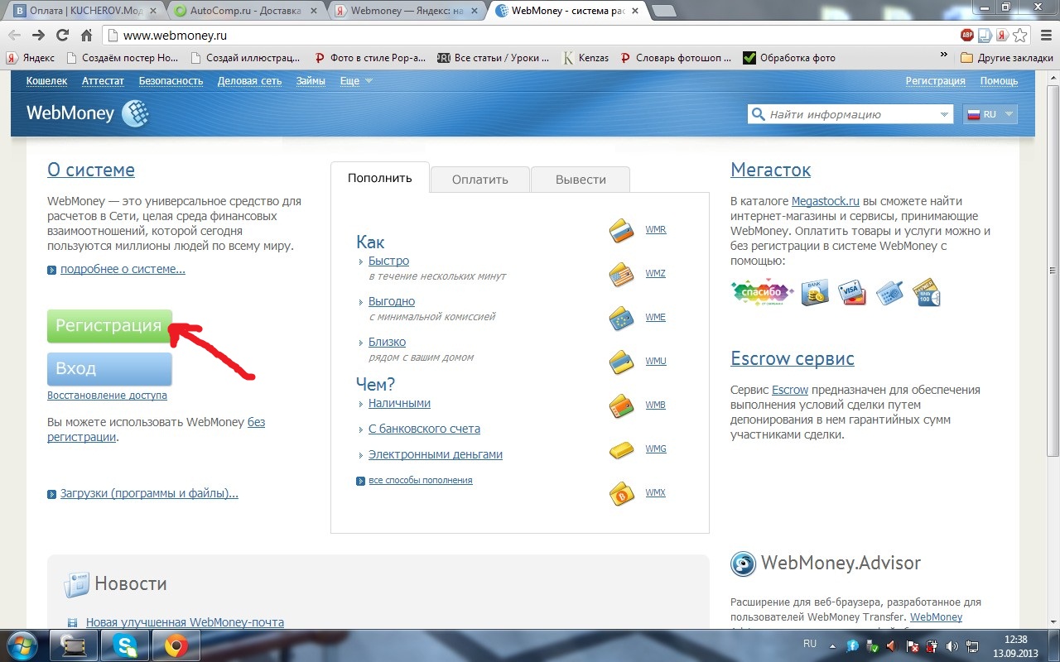Show hidden tray icons arrow

pos(832,645)
